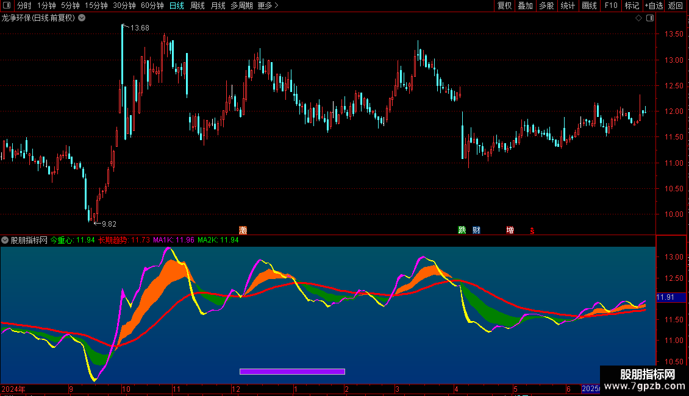Click month 12 on the date axis
The width and height of the screenshot is (689, 396).
coord(236,389)
